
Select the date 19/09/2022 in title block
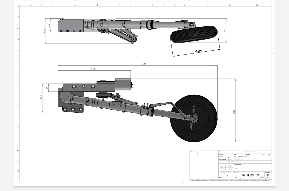click(x=241, y=157)
